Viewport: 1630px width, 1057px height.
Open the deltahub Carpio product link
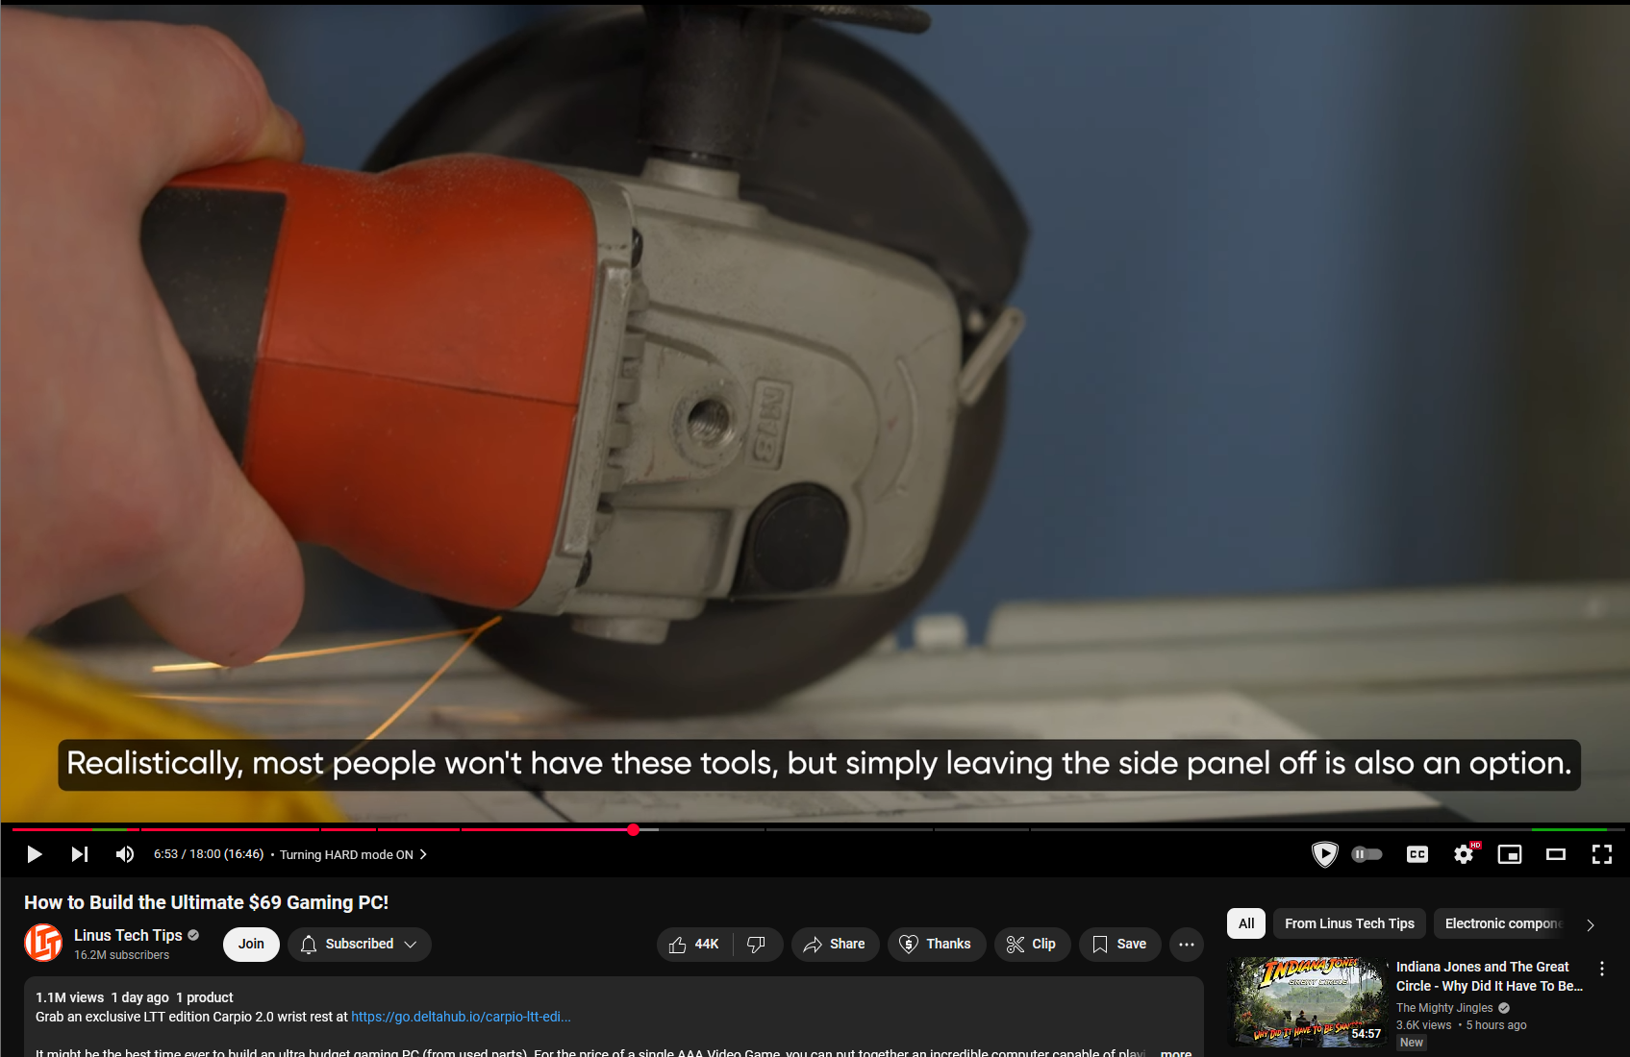click(461, 1016)
